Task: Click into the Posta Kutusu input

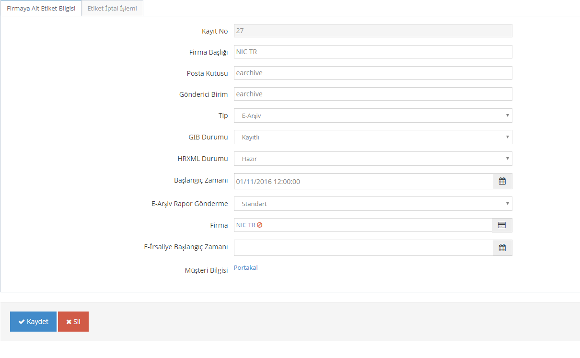Action: 372,73
